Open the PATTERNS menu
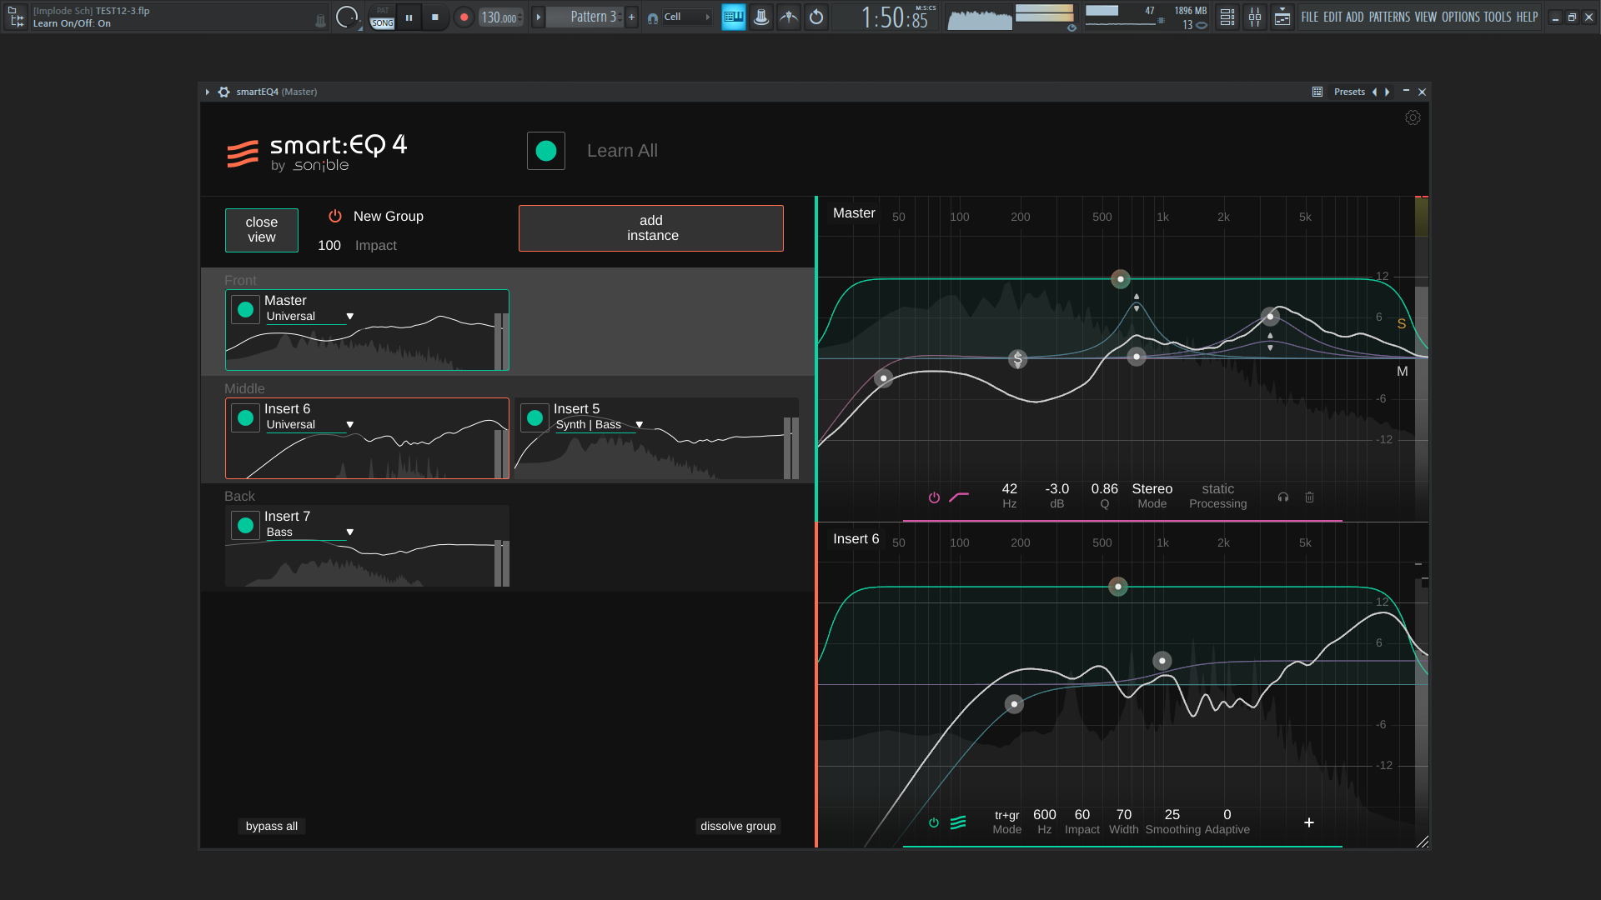The image size is (1601, 900). [1389, 17]
